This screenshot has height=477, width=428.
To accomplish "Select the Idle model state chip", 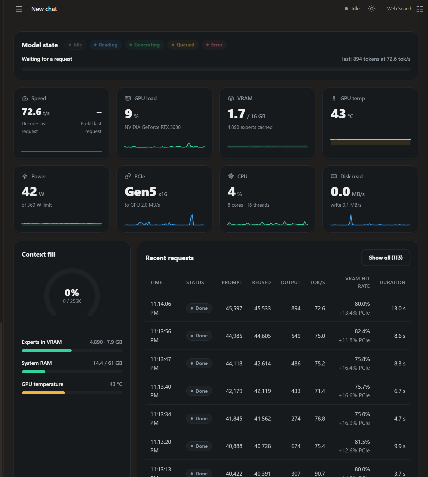I will click(x=75, y=45).
